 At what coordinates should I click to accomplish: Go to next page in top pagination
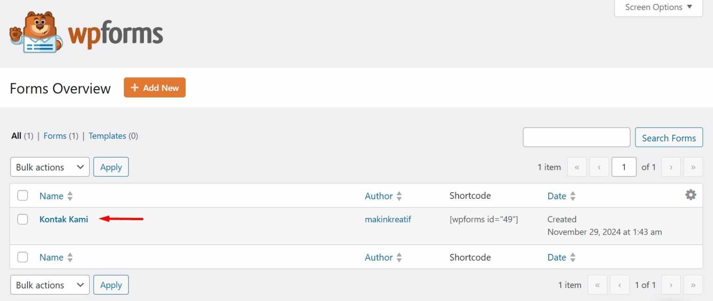point(671,167)
